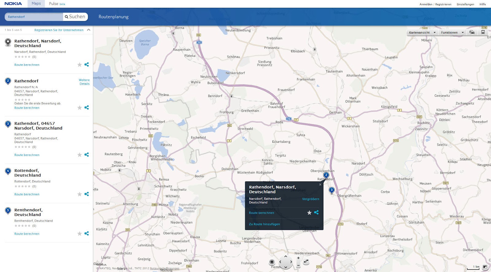Click Route berechnen for Rathendorf, Narsdorf result
Viewport: 491px width, 272px height.
pos(27,65)
